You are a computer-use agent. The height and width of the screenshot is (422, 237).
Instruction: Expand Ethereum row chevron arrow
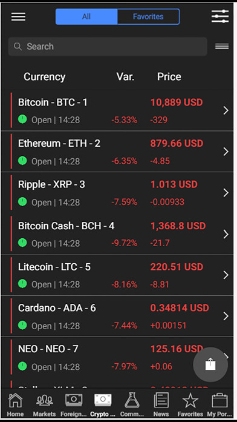226,152
